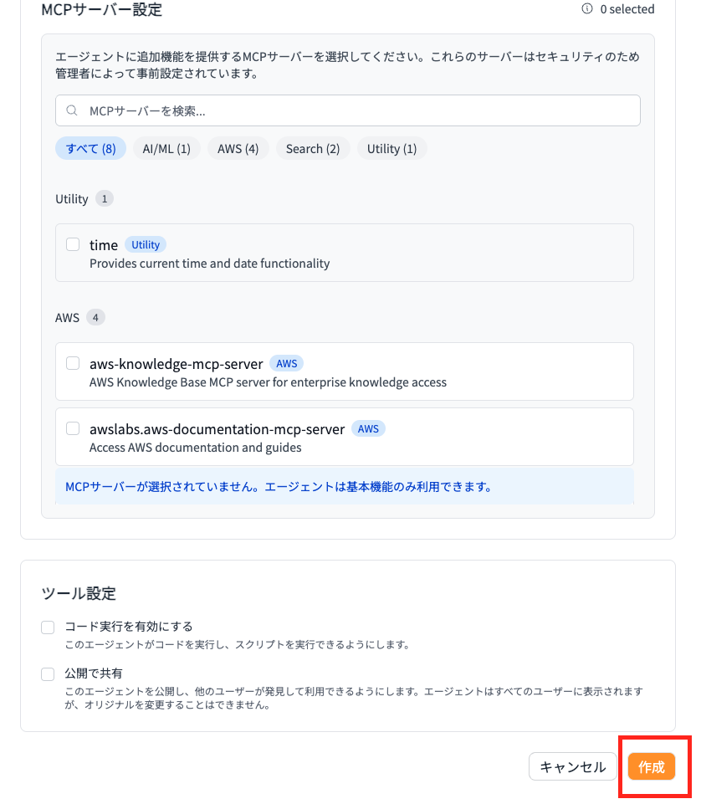Click the キャンセル button
The image size is (701, 804).
573,766
